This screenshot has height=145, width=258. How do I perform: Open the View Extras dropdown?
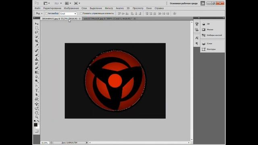(x=47, y=3)
